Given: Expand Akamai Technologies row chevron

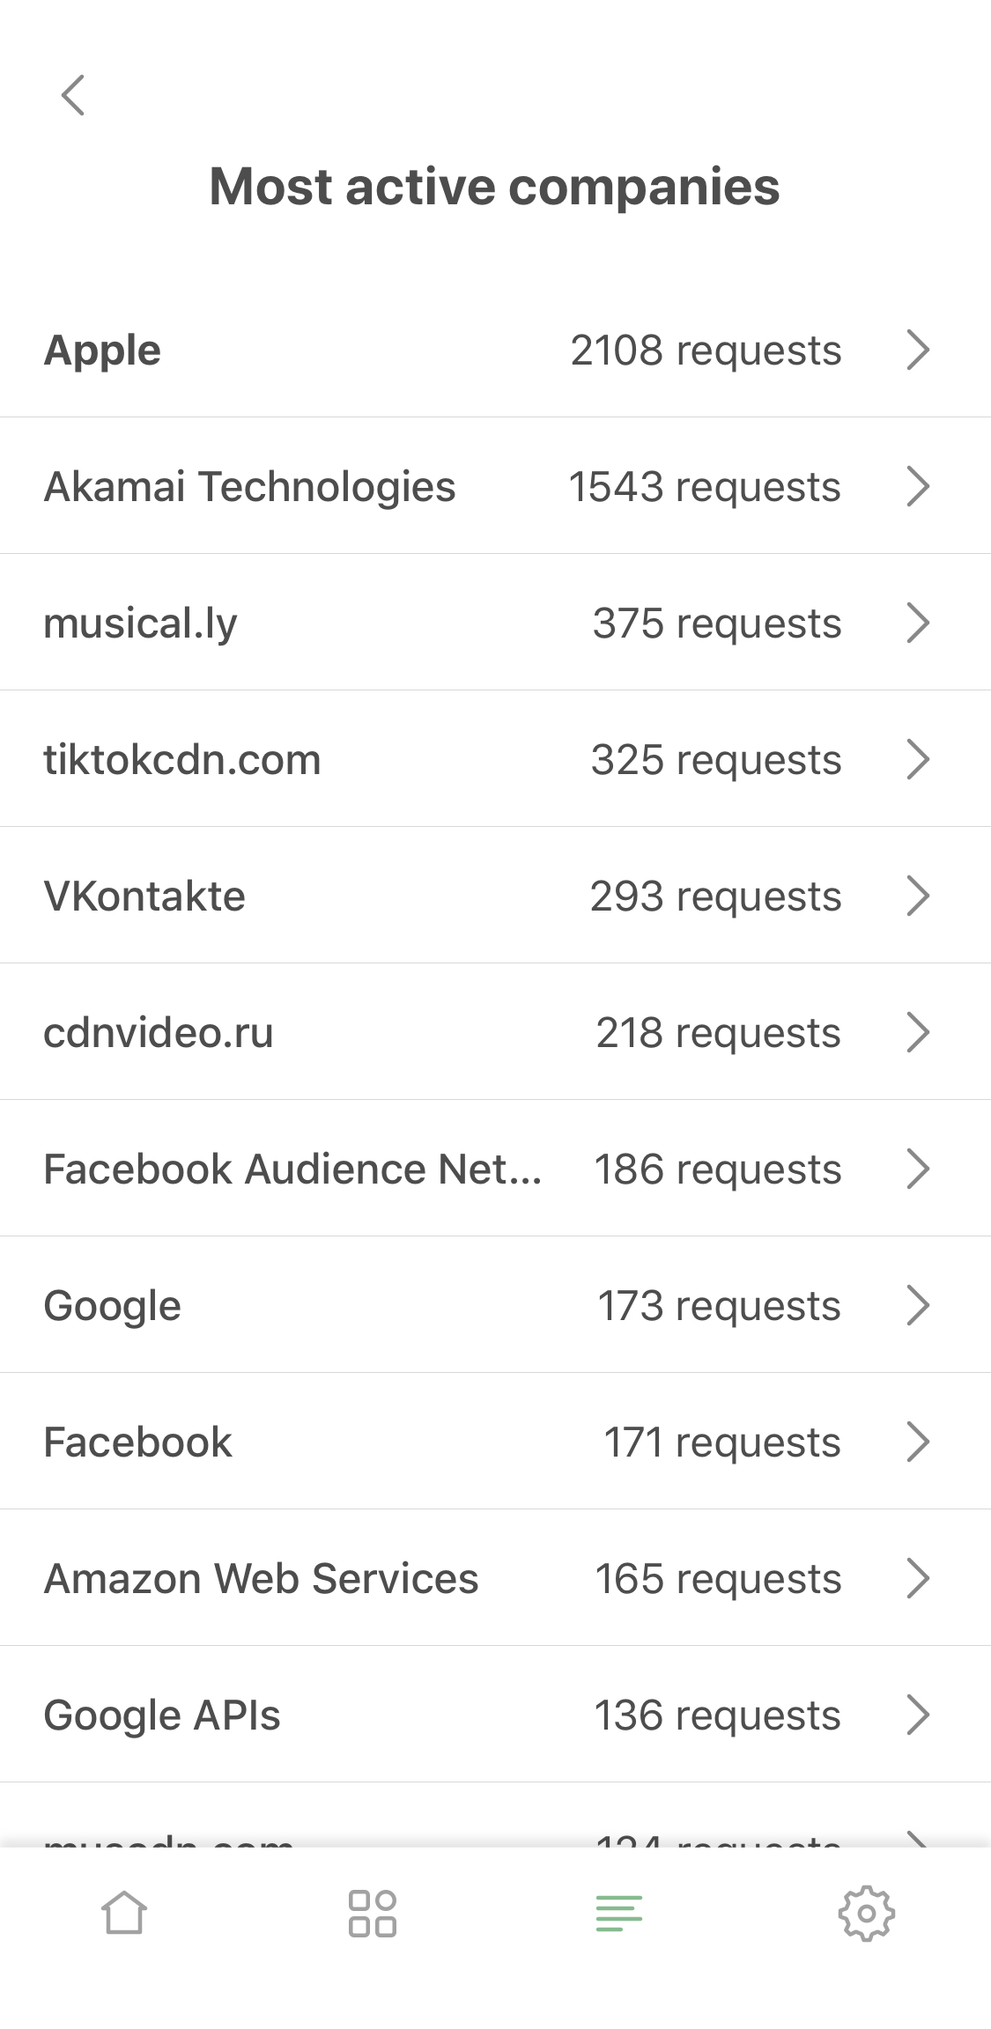Looking at the screenshot, I should point(918,486).
